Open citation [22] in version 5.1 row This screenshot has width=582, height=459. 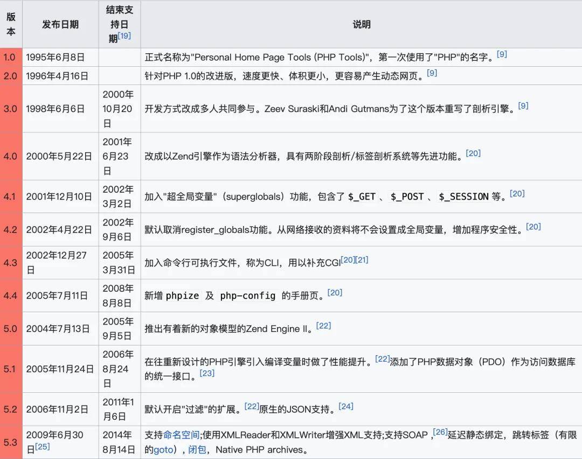point(382,358)
